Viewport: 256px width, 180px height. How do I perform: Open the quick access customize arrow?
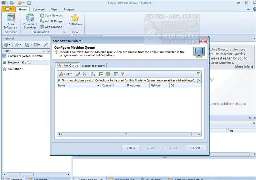[38, 3]
